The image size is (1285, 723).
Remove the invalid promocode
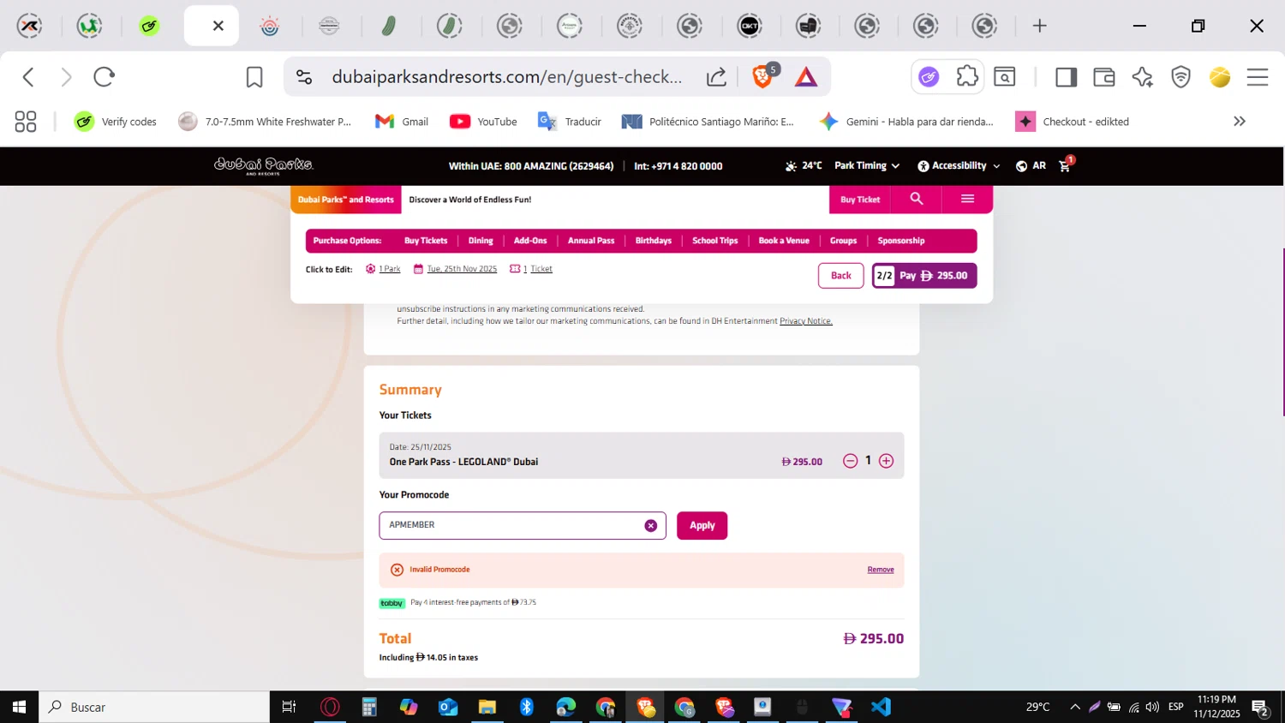point(881,570)
